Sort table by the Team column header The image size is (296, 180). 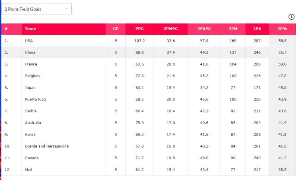click(30, 29)
